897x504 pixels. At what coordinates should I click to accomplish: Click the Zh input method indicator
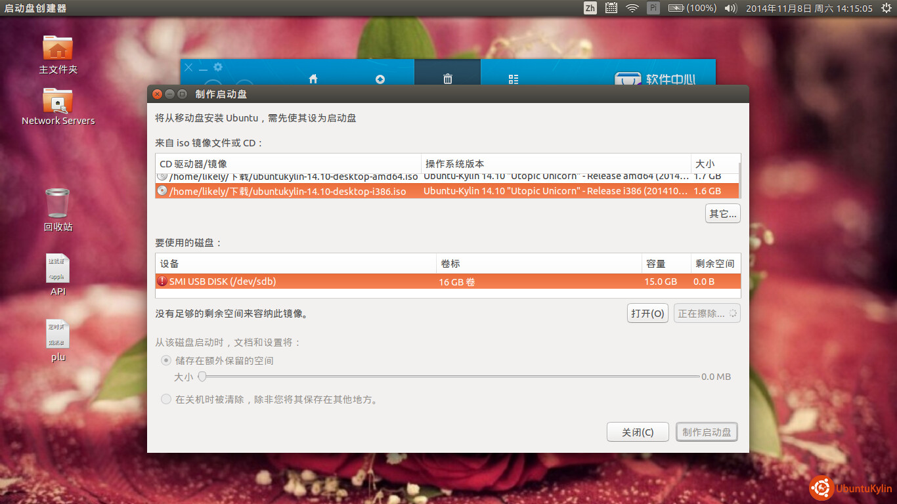(590, 9)
